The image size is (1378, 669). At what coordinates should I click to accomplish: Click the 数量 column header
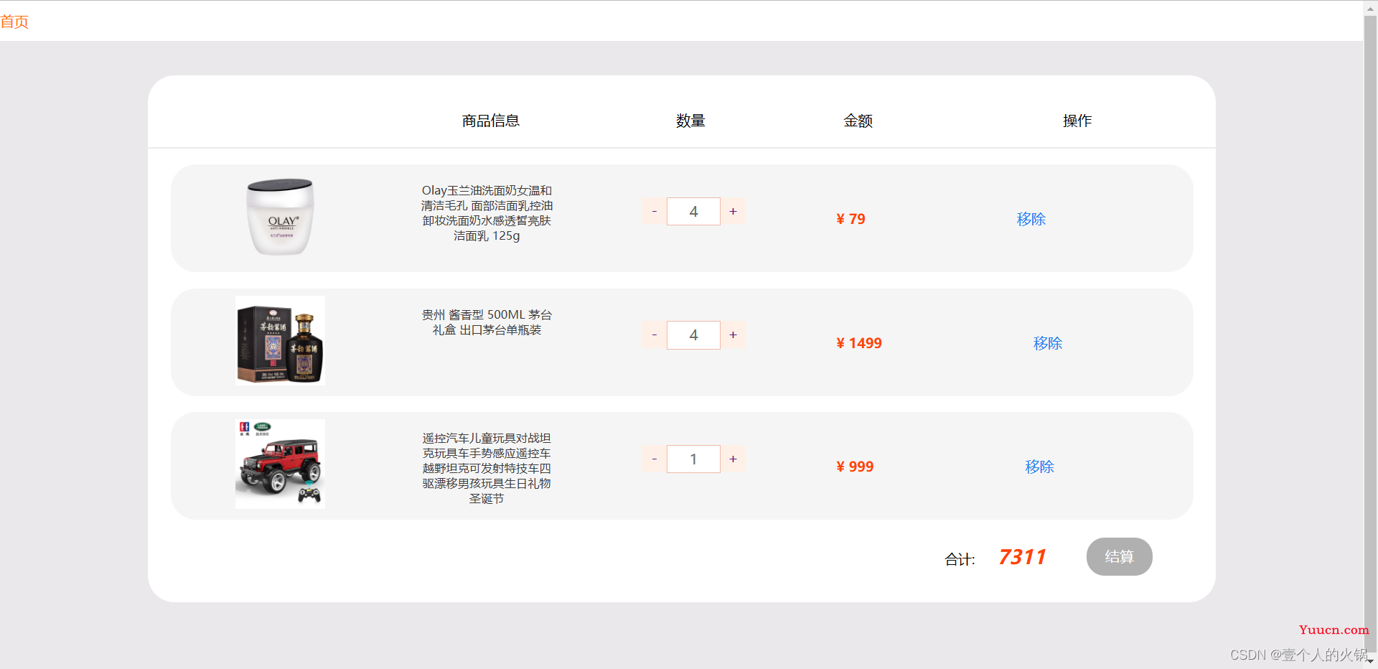tap(690, 121)
